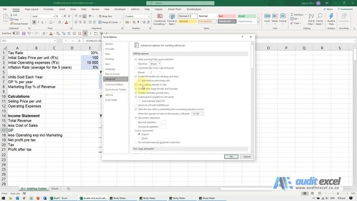Toggle 'Use system separators' checkbox
The height and width of the screenshot is (201, 357).
click(x=136, y=118)
